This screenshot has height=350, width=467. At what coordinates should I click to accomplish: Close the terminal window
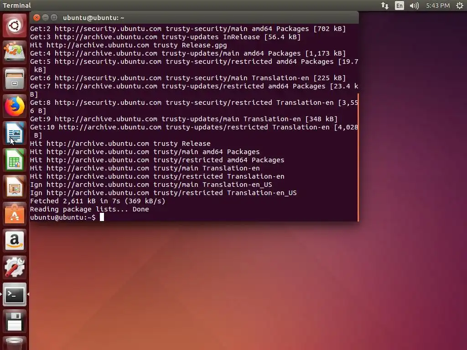coord(36,18)
